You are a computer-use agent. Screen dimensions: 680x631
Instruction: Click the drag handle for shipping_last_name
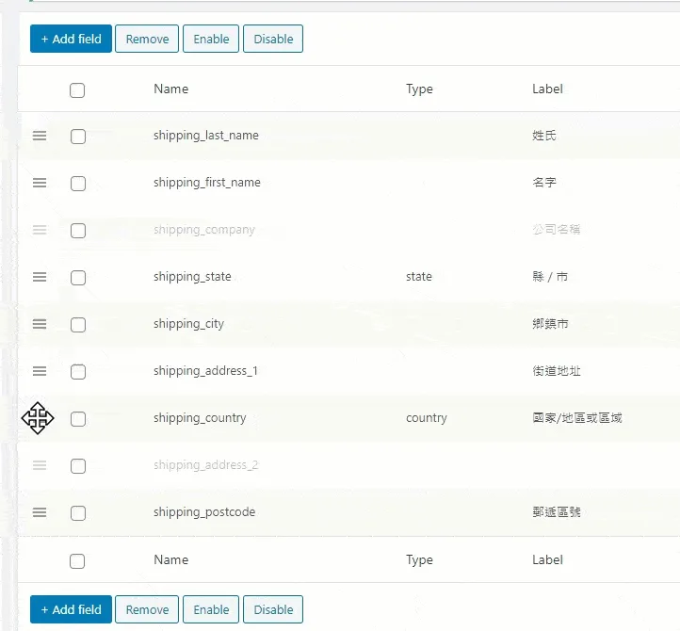pyautogui.click(x=40, y=136)
